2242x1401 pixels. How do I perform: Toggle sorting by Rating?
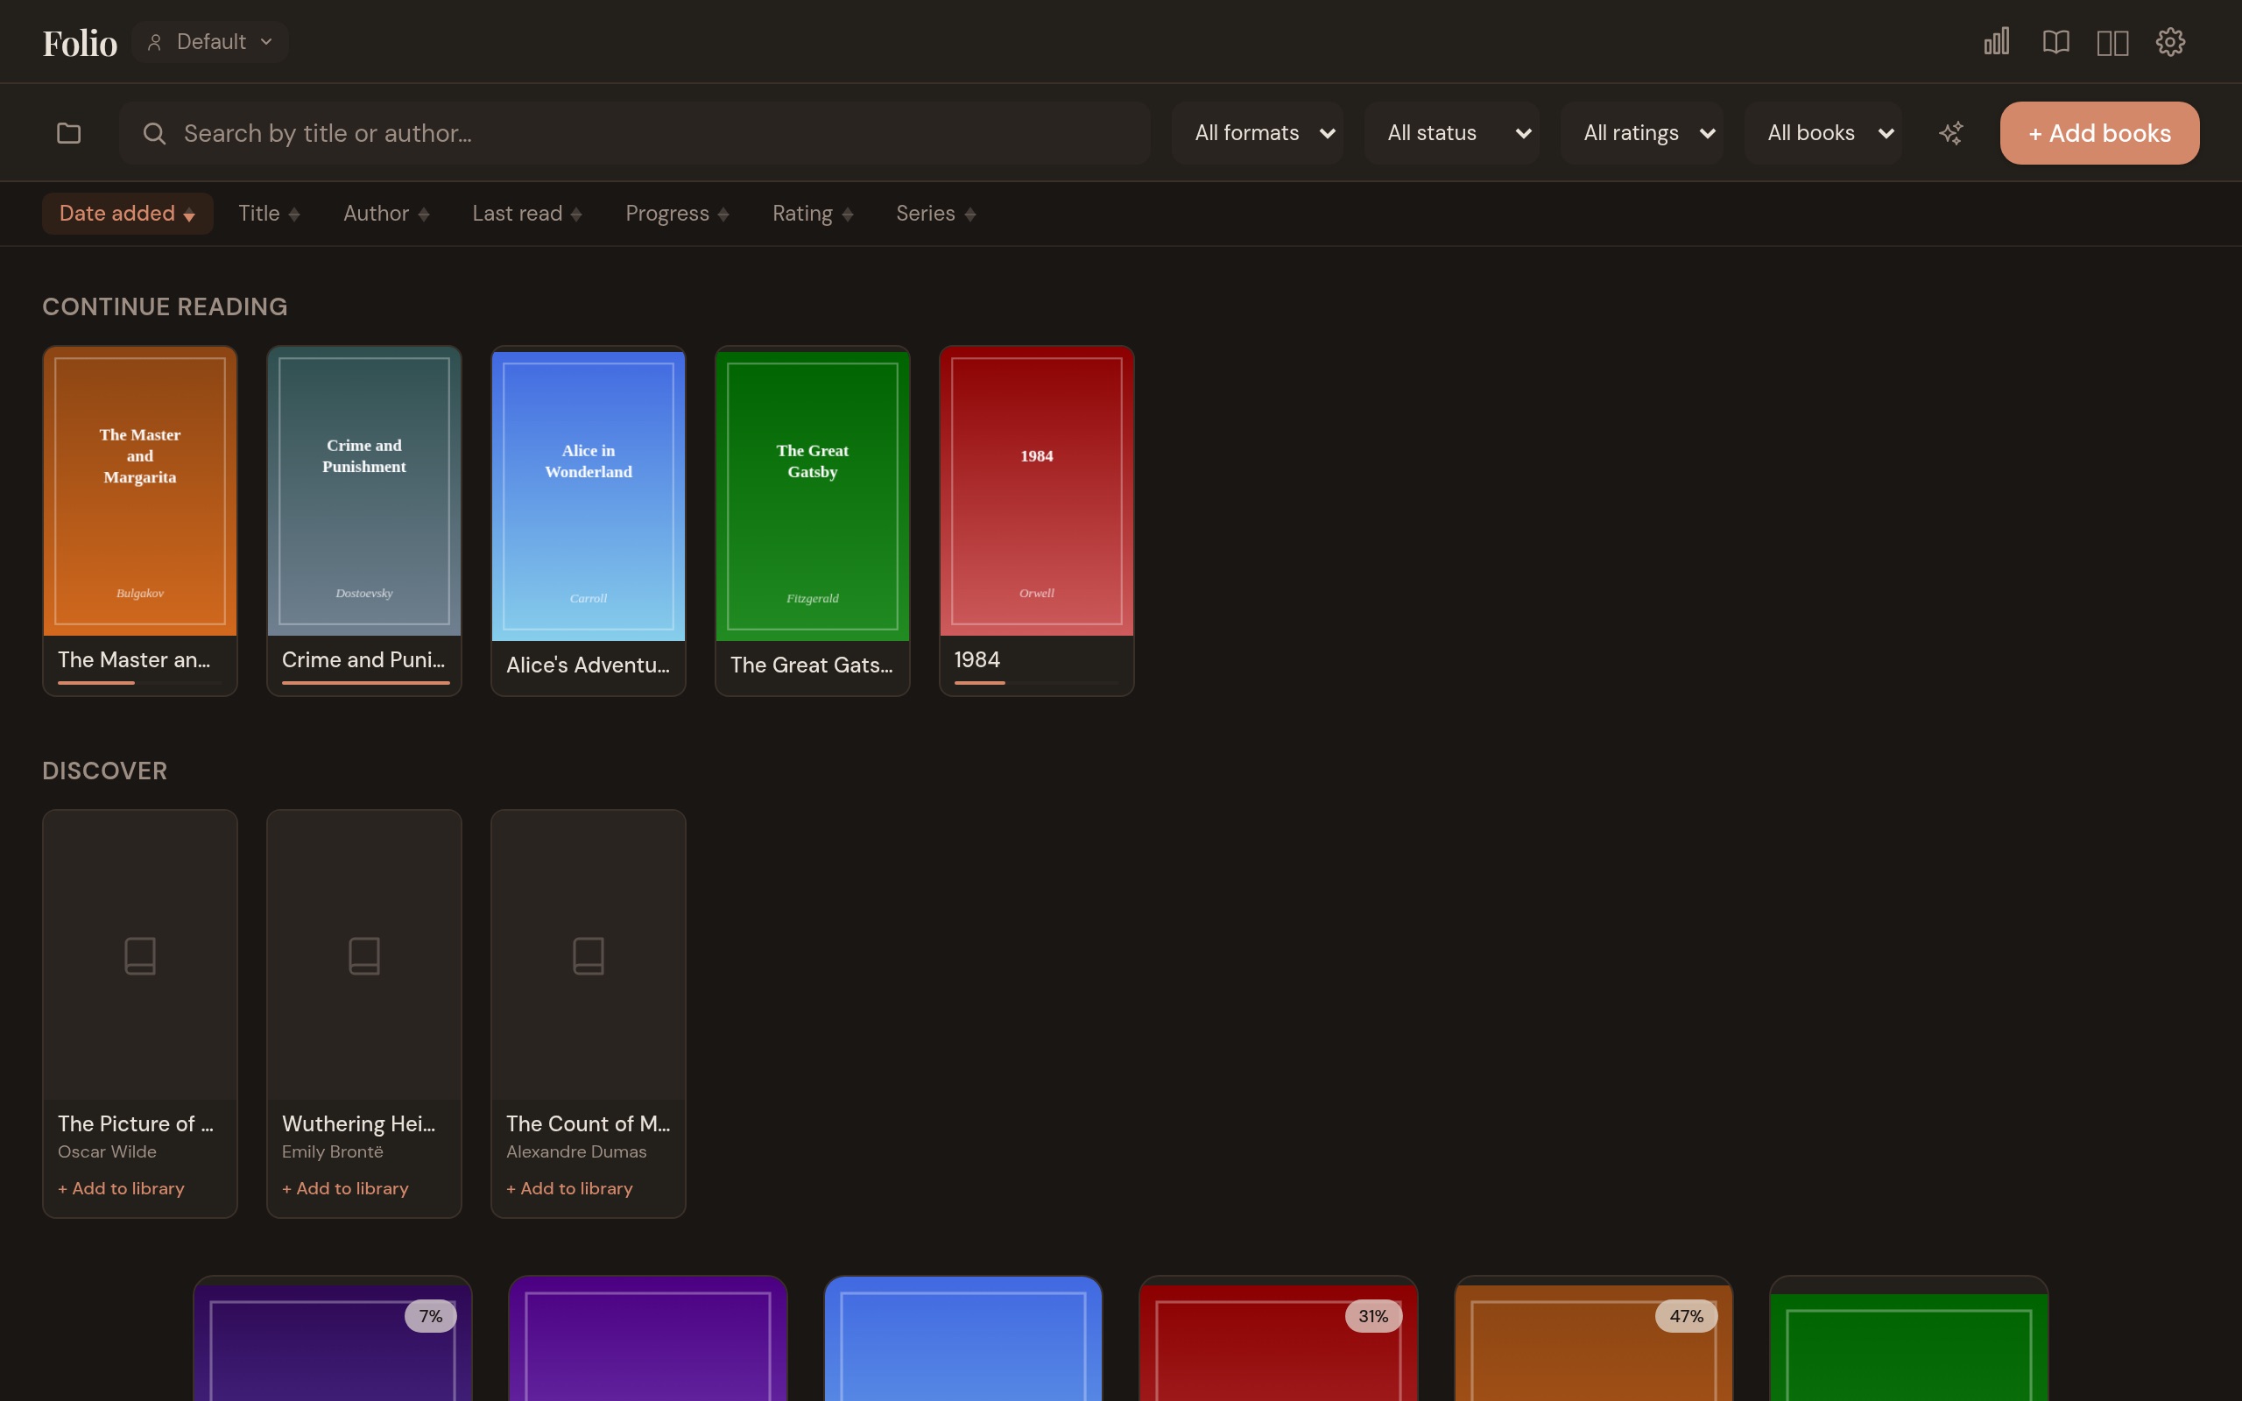(x=811, y=213)
